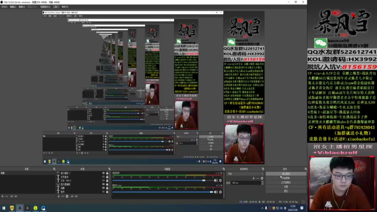377x212 pixels.
Task: Decrease transition duration with stepper down arrow
Action: [262, 184]
